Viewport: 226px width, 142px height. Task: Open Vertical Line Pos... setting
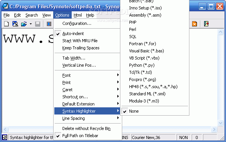(x=88, y=65)
